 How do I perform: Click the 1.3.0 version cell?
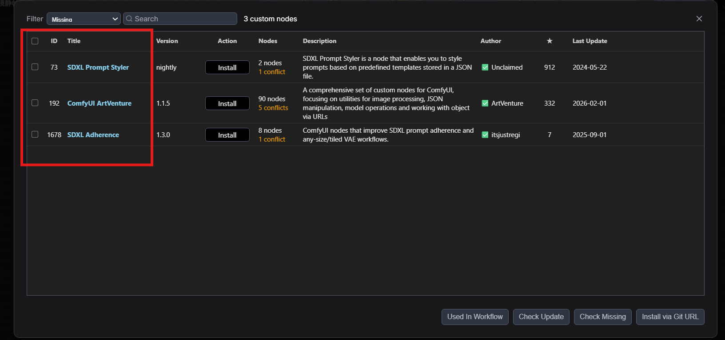(163, 135)
